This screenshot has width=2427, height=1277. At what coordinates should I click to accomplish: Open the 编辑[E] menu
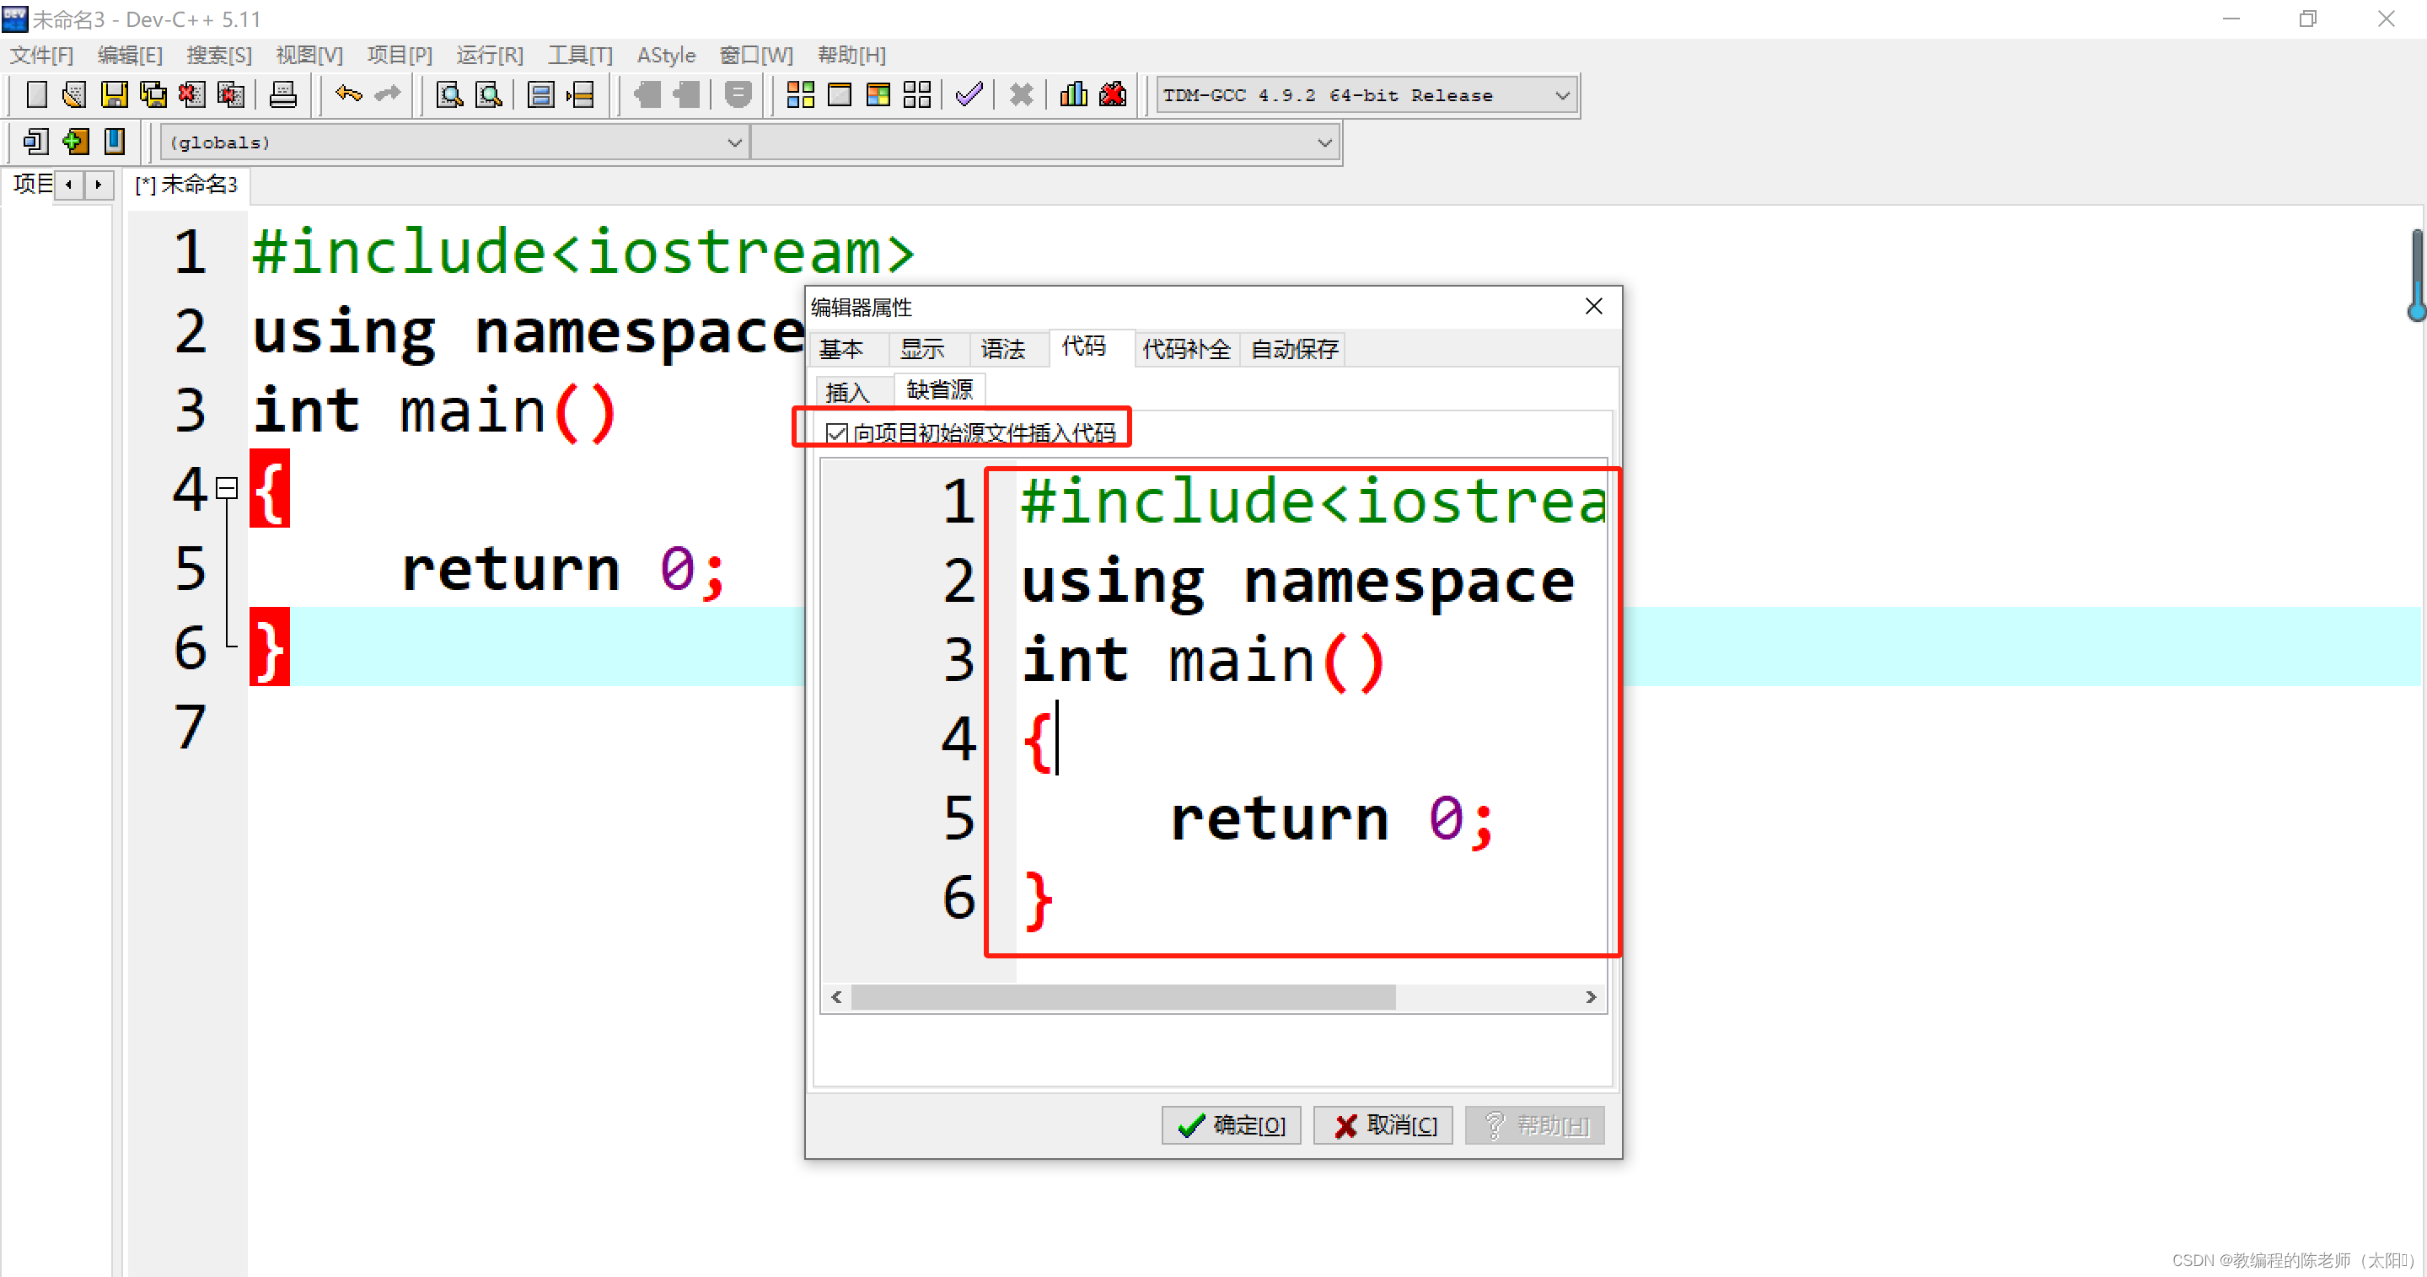pos(130,56)
